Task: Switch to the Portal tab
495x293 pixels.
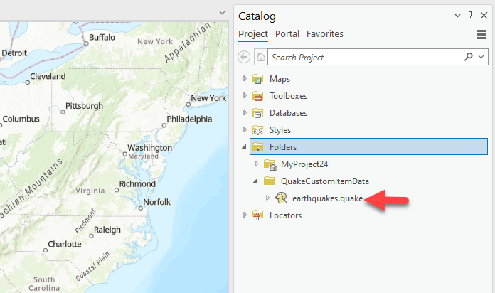Action: tap(287, 33)
